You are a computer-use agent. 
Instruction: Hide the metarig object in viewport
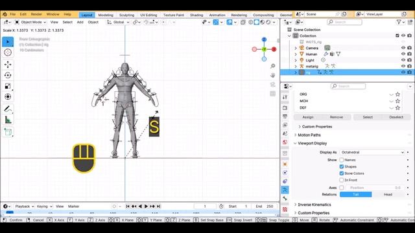pyautogui.click(x=403, y=66)
